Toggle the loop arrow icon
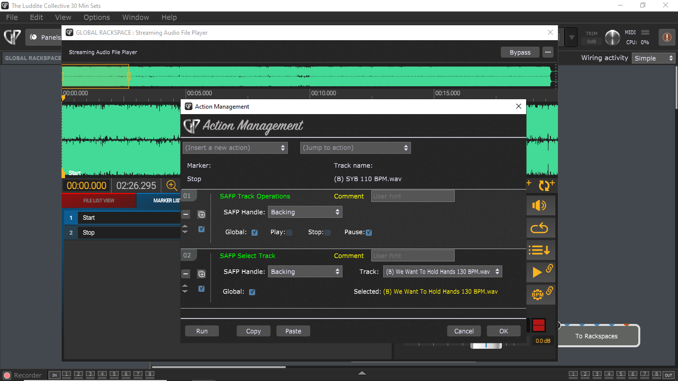The width and height of the screenshot is (678, 381). click(540, 228)
